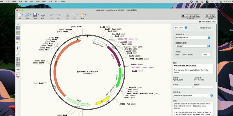
Task: Click the Copy icon in toolbar
Action: [x=74, y=15]
